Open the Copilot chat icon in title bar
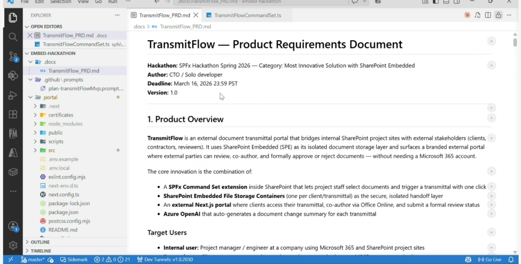 click(355, 2)
